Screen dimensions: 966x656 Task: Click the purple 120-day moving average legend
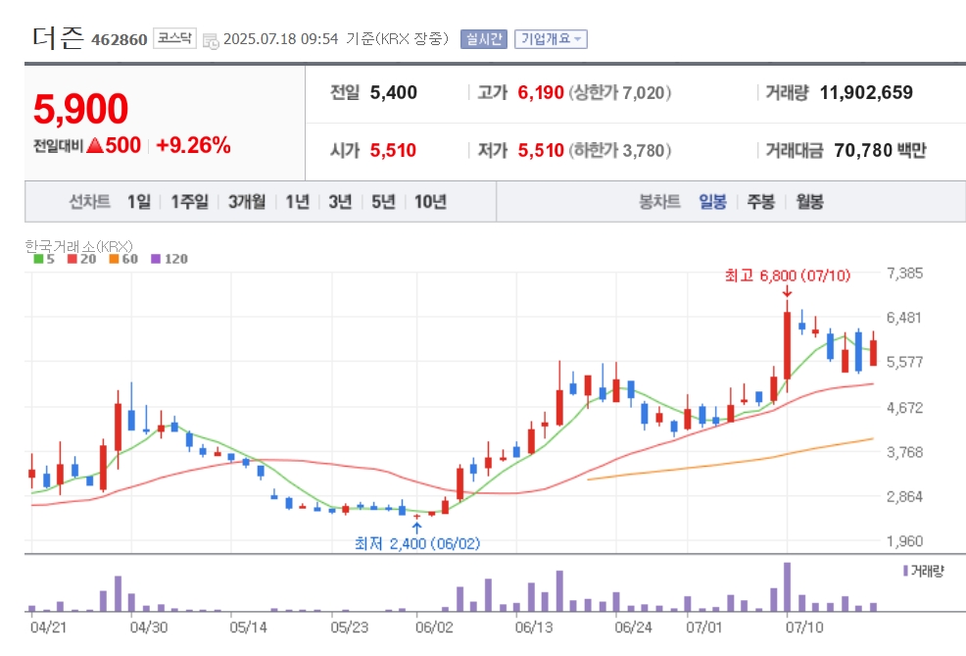tap(169, 259)
